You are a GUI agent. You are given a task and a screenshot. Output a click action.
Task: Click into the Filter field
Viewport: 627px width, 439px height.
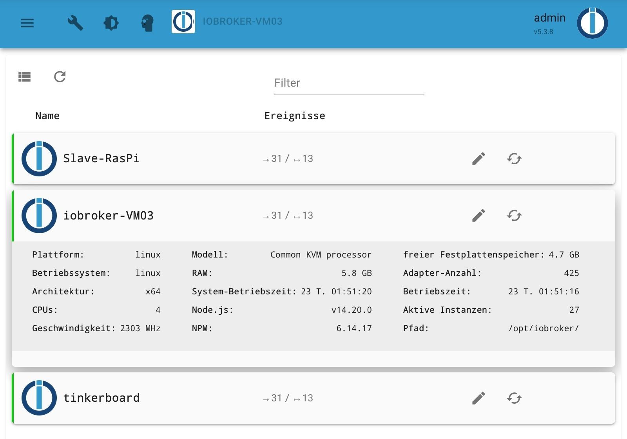point(349,83)
